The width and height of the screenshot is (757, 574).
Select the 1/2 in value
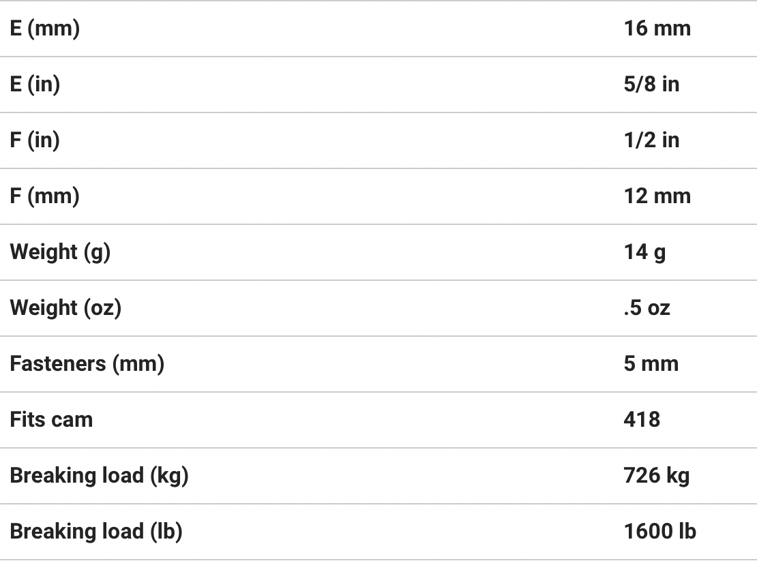coord(651,140)
